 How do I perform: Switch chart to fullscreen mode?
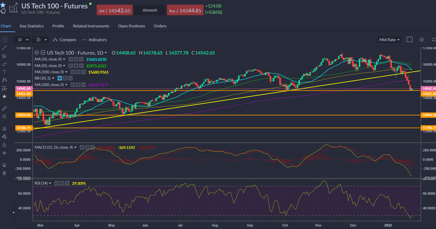433,40
